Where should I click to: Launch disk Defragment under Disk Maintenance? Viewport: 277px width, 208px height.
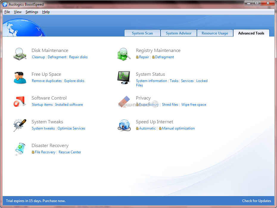(57, 57)
